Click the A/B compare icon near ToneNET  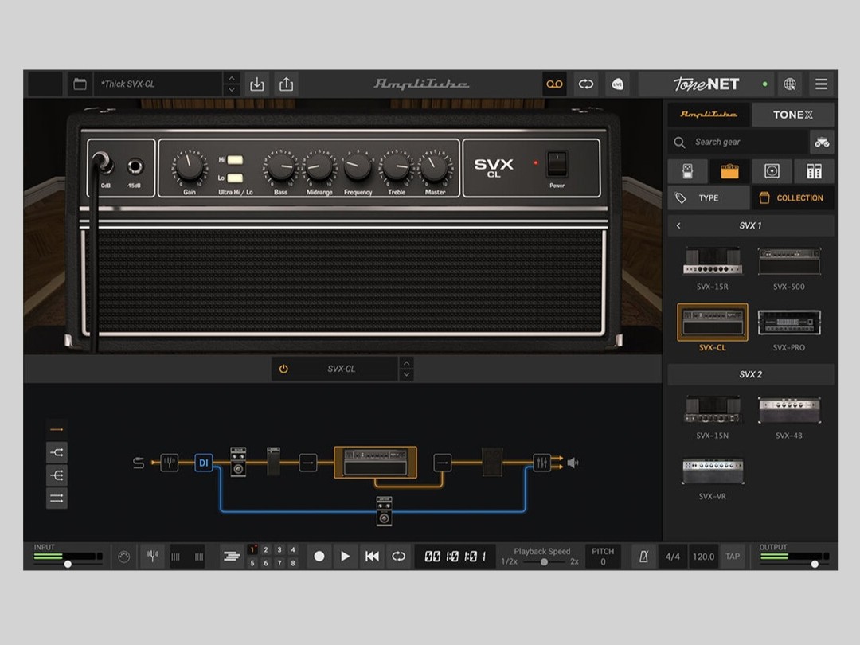point(586,84)
